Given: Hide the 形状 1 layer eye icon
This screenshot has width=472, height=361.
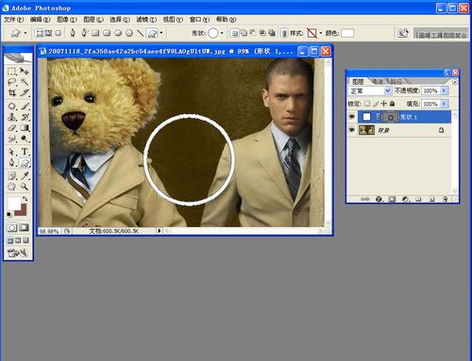Looking at the screenshot, I should [x=352, y=117].
